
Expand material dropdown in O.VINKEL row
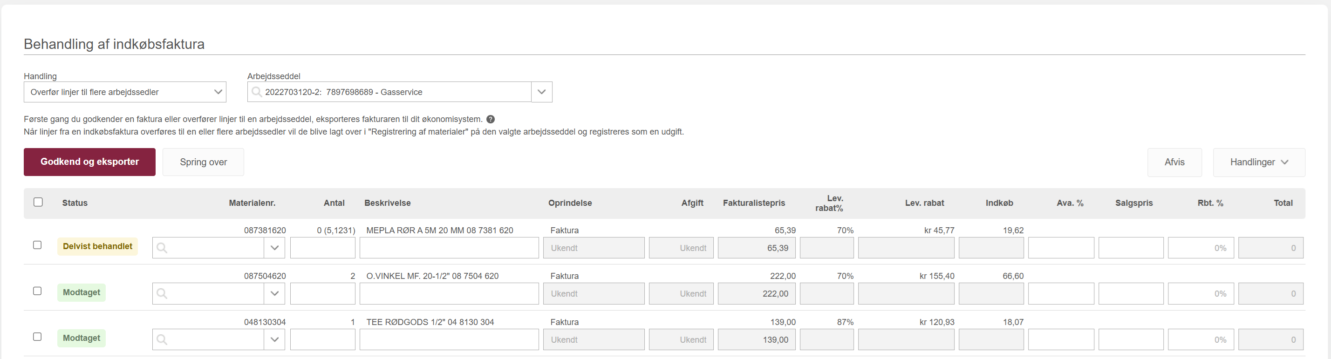pos(274,293)
